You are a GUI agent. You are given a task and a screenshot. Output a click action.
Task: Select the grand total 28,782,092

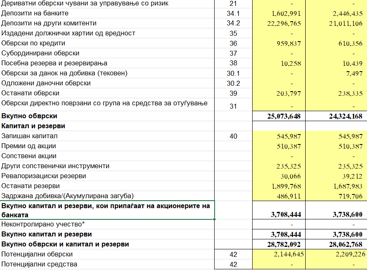coord(283,244)
